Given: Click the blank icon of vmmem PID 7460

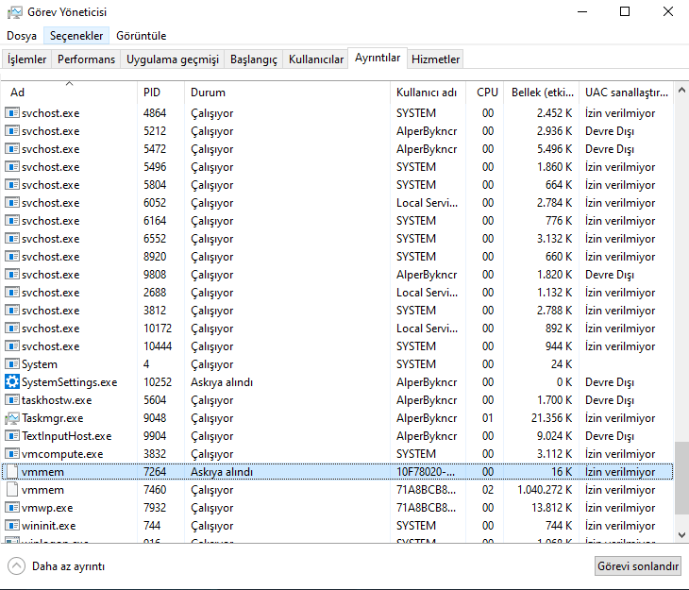Looking at the screenshot, I should coord(12,489).
